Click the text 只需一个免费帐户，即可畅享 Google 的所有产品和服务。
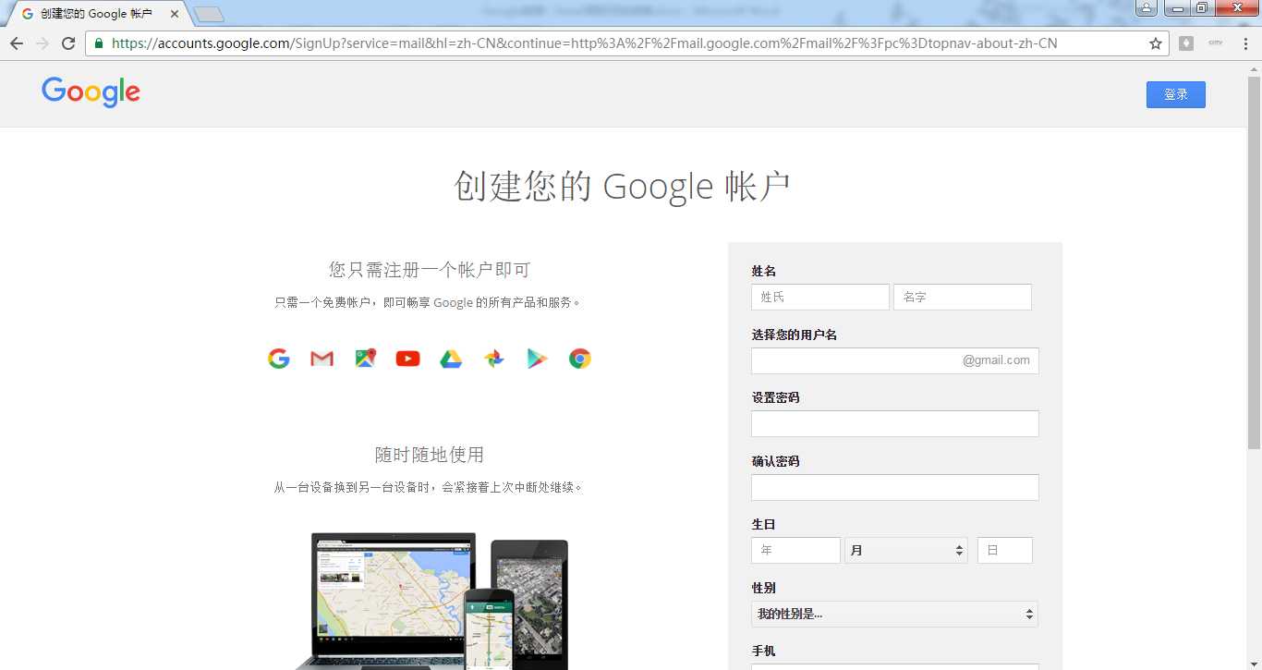This screenshot has height=670, width=1262. pos(428,302)
